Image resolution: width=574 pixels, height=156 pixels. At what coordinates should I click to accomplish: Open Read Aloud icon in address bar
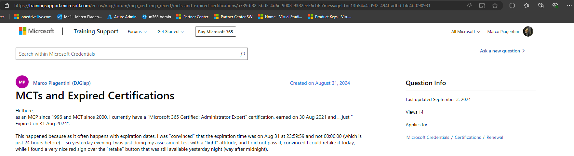click(469, 6)
